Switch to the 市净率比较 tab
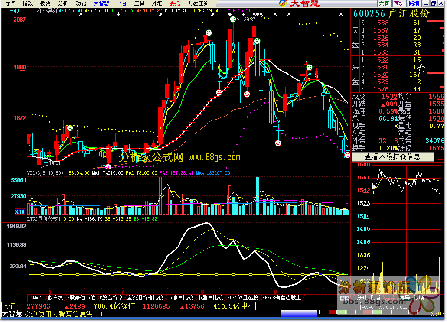Screen dimensions: 447x322 [x=180, y=298]
